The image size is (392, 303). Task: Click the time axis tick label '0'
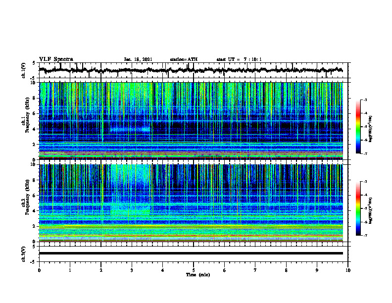(x=39, y=270)
